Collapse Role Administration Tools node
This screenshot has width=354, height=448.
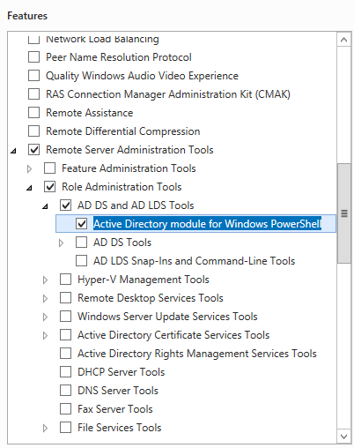29,188
